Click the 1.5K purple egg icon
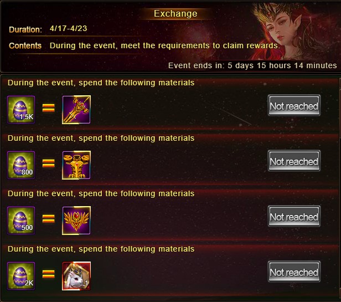Image resolution: width=341 pixels, height=302 pixels. tap(21, 110)
